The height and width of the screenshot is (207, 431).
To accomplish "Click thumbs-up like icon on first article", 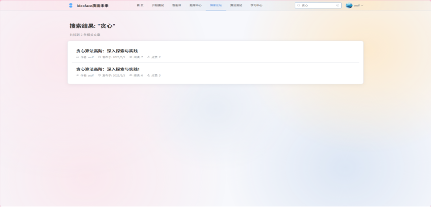I will coord(149,57).
